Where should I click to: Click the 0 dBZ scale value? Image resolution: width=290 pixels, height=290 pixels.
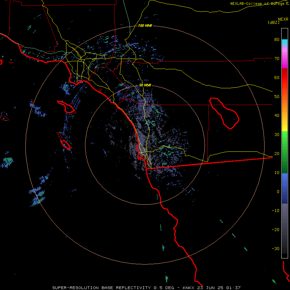coord(278,192)
